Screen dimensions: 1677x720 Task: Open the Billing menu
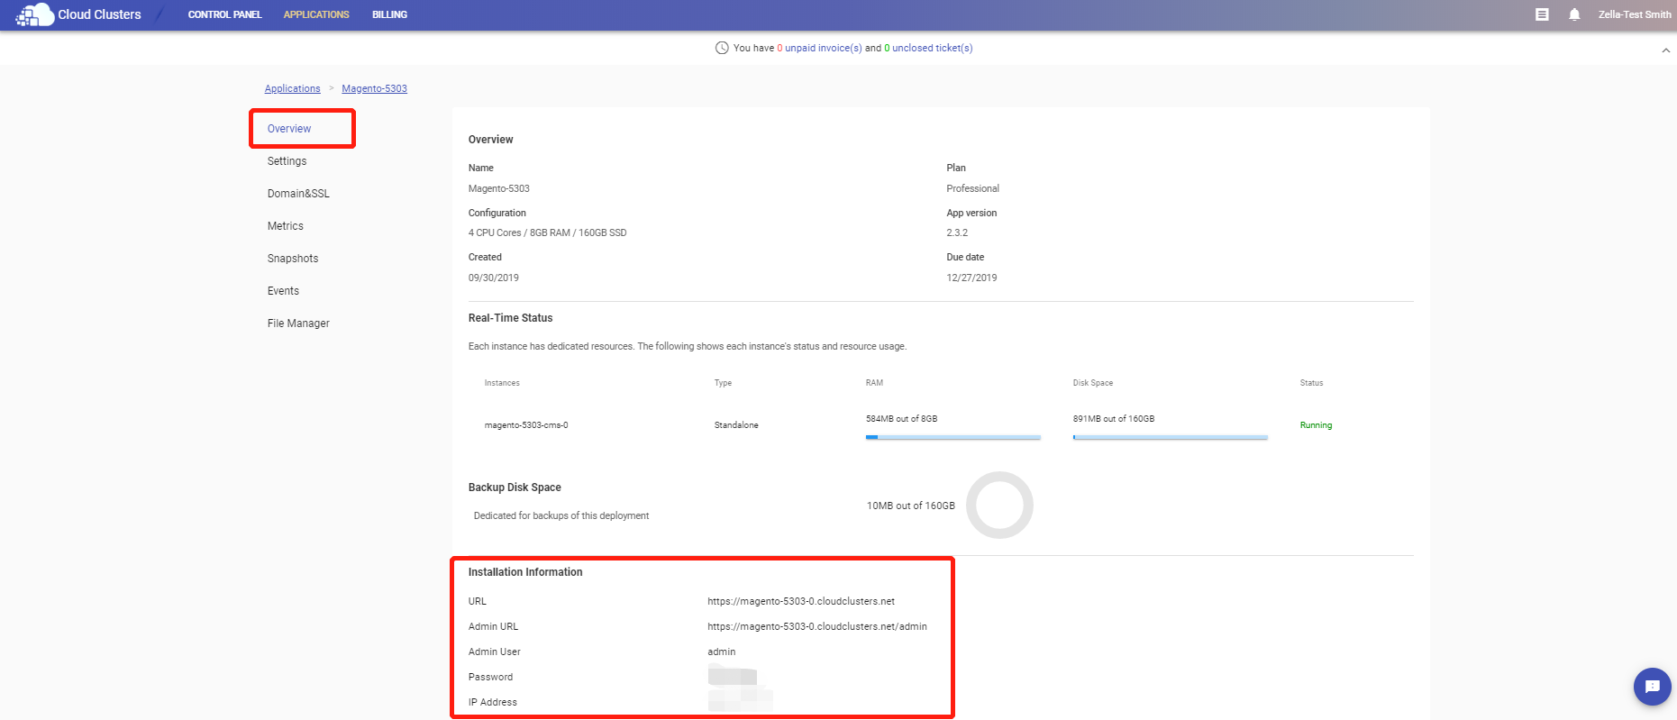(x=389, y=14)
